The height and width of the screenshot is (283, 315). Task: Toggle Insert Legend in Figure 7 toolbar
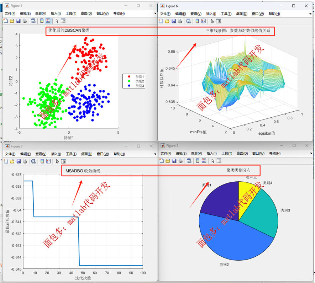pyautogui.click(x=48, y=161)
